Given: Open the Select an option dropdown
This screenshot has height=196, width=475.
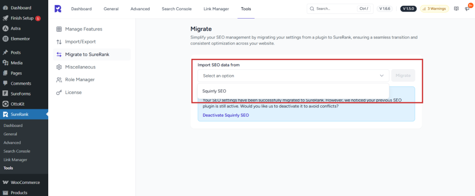Looking at the screenshot, I should [293, 76].
